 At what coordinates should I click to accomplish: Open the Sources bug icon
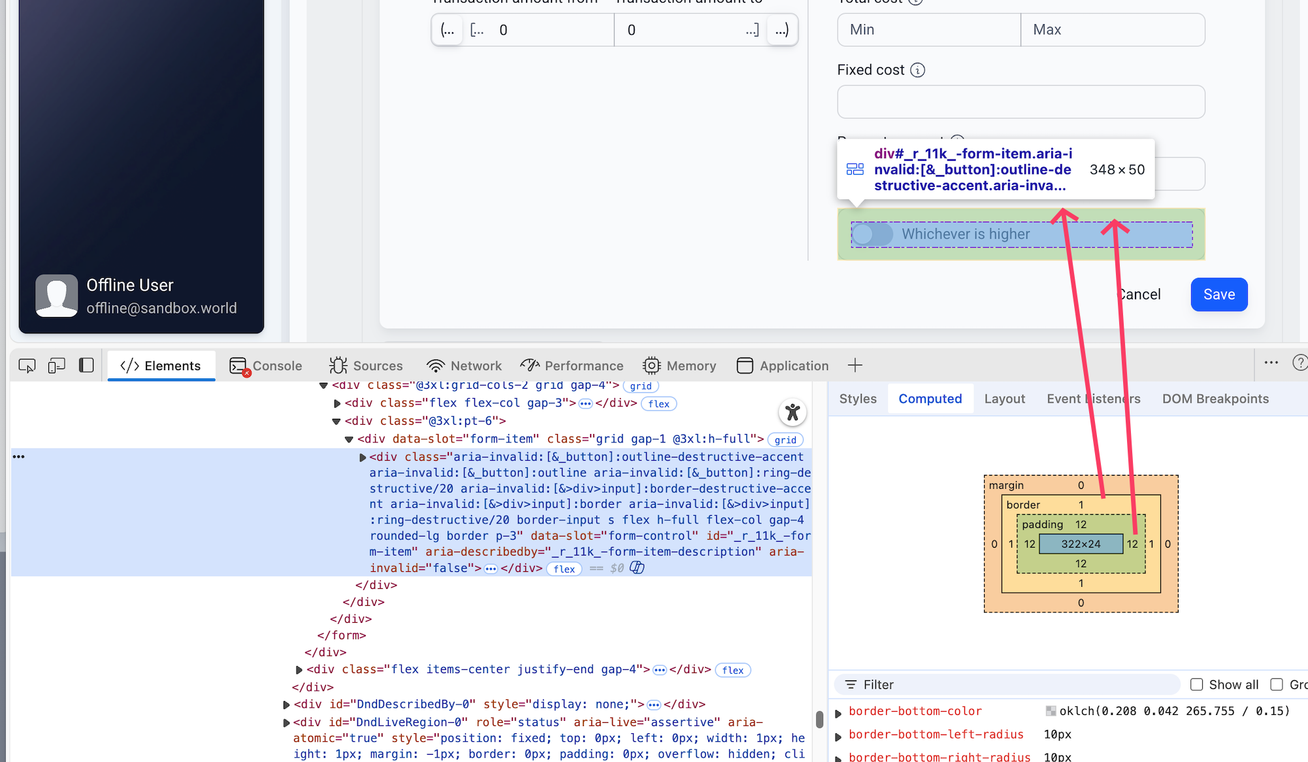338,365
